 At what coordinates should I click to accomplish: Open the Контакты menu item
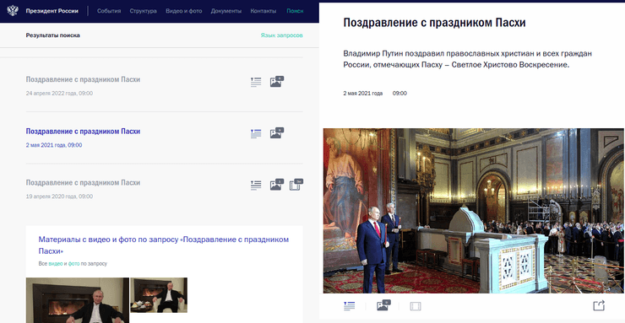pyautogui.click(x=263, y=11)
